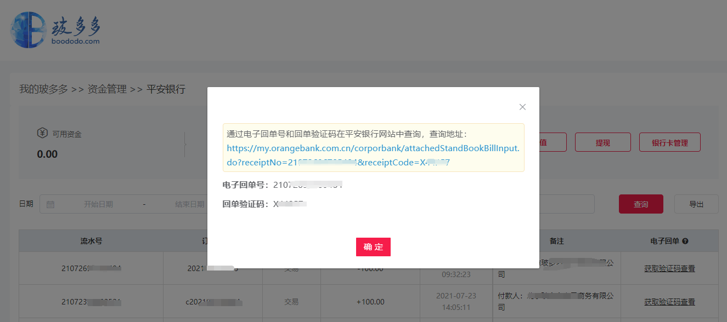Click 交易 in the +100.00 row
This screenshot has width=727, height=322.
(291, 302)
